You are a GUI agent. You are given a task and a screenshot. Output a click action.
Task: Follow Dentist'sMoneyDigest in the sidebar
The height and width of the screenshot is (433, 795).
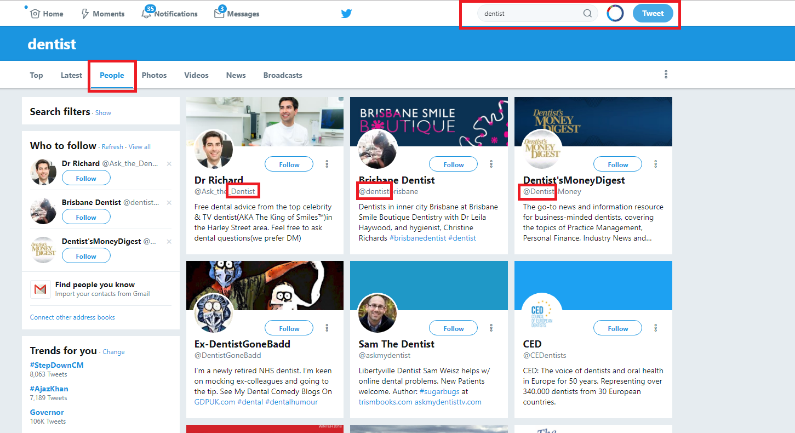click(x=86, y=256)
